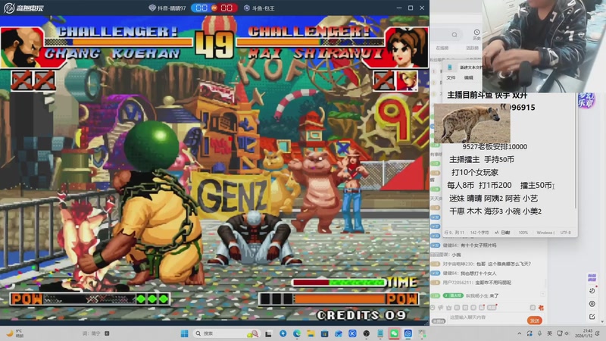The image size is (606, 341).
Task: Click the purple label icon above sidebar clock
Action: (592, 277)
